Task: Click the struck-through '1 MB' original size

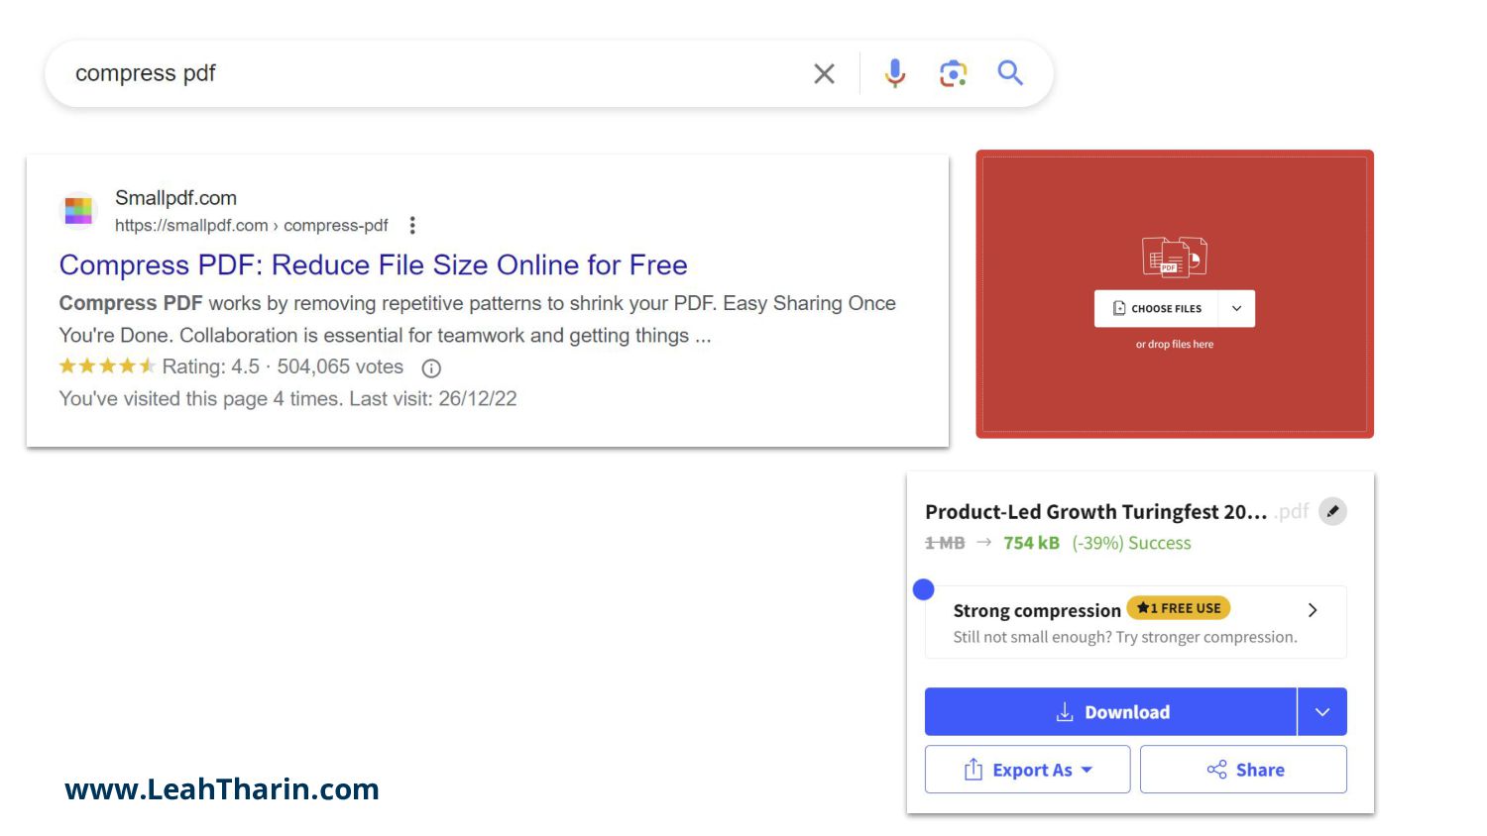Action: click(945, 543)
